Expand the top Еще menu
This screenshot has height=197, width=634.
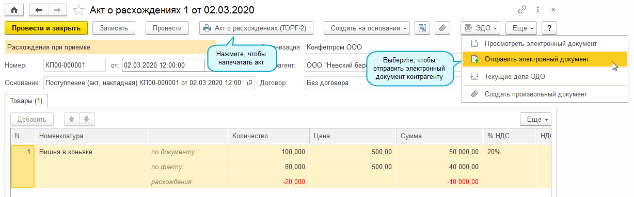[x=521, y=28]
